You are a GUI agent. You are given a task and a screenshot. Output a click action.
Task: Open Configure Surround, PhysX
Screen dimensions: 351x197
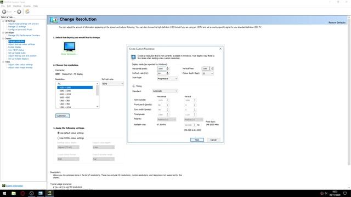(20, 30)
